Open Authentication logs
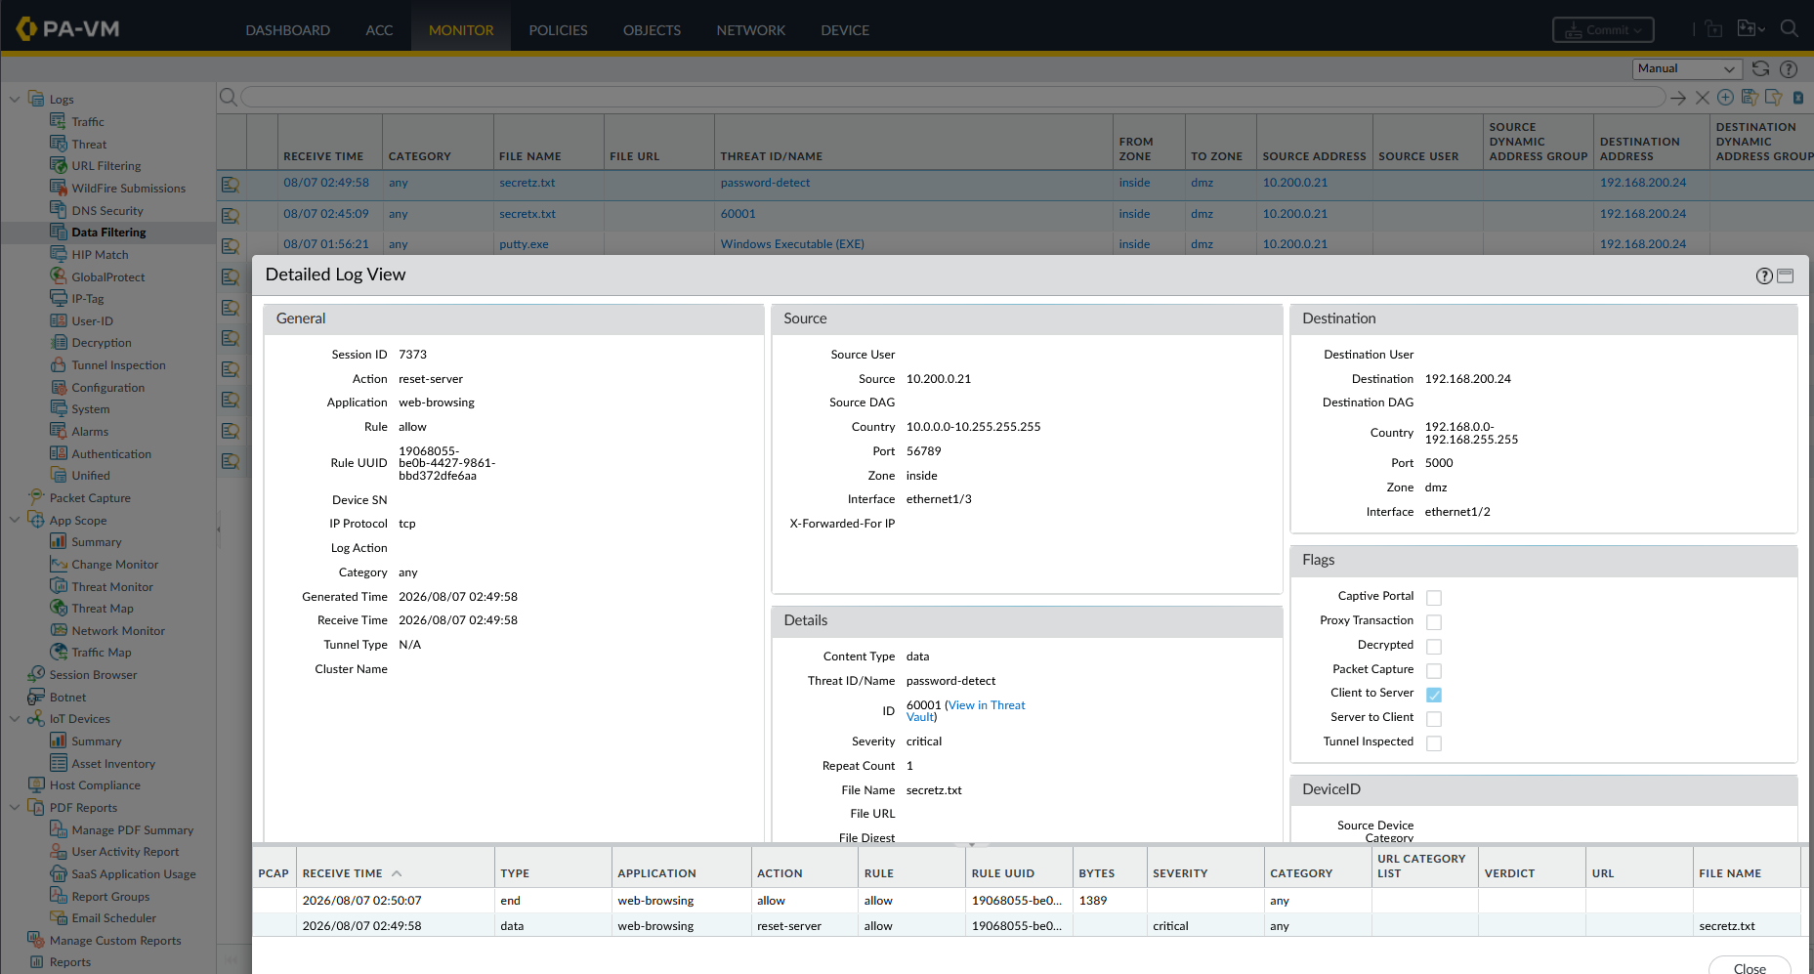 (x=111, y=454)
